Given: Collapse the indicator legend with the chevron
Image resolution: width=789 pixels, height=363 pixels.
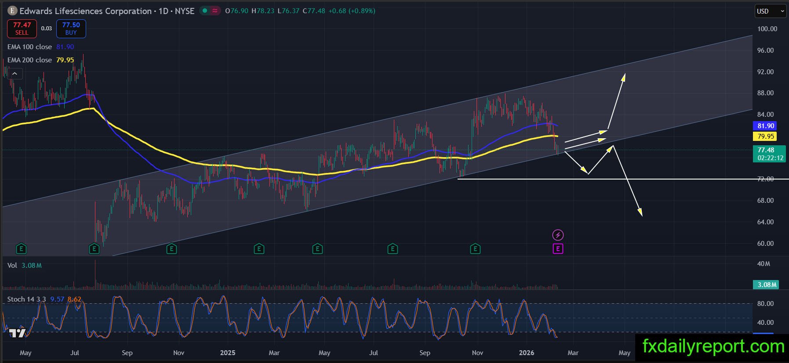Looking at the screenshot, I should (15, 74).
